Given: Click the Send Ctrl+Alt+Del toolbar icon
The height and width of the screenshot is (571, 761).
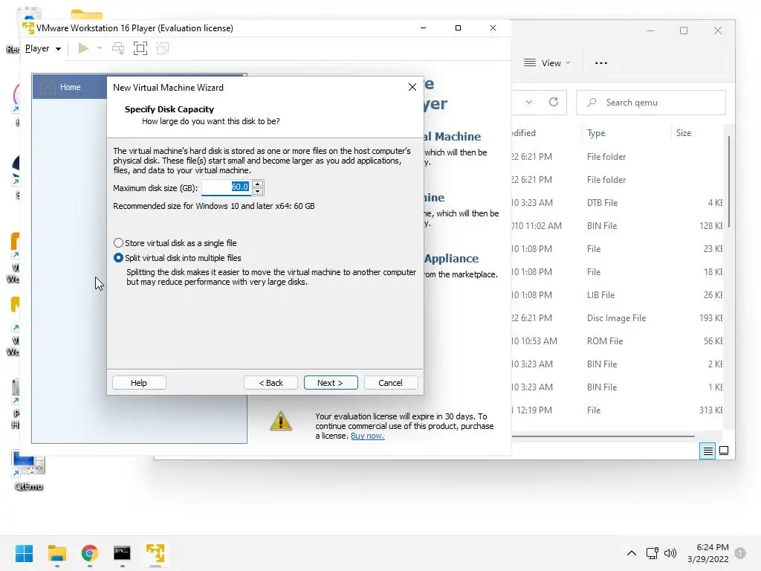Looking at the screenshot, I should coord(118,48).
